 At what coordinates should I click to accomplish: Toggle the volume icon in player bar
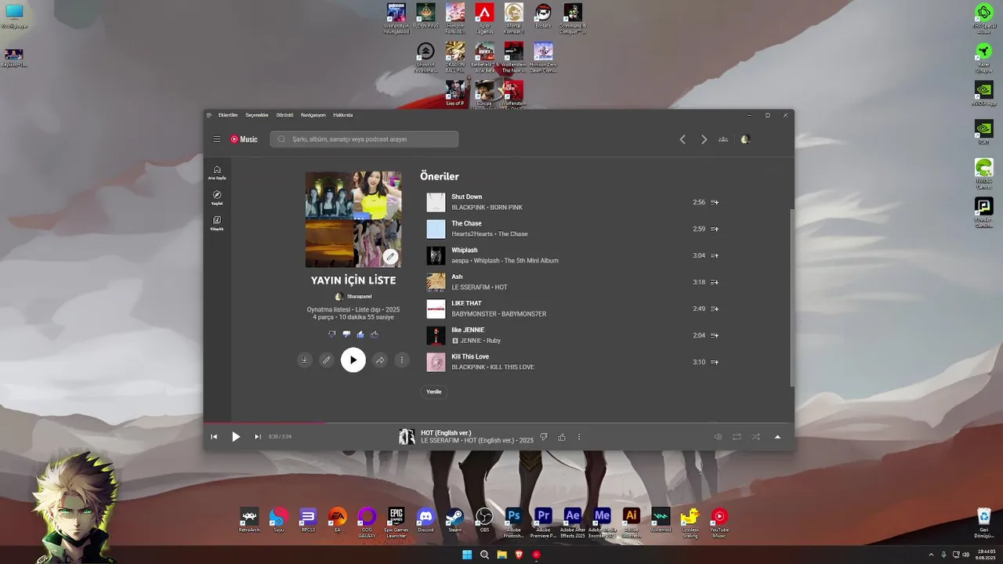click(x=718, y=437)
